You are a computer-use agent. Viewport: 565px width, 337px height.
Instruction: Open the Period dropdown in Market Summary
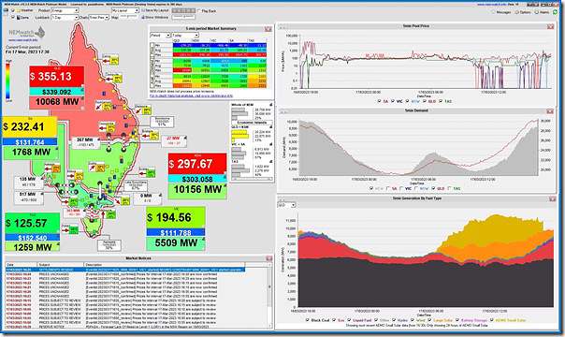pyautogui.click(x=160, y=36)
